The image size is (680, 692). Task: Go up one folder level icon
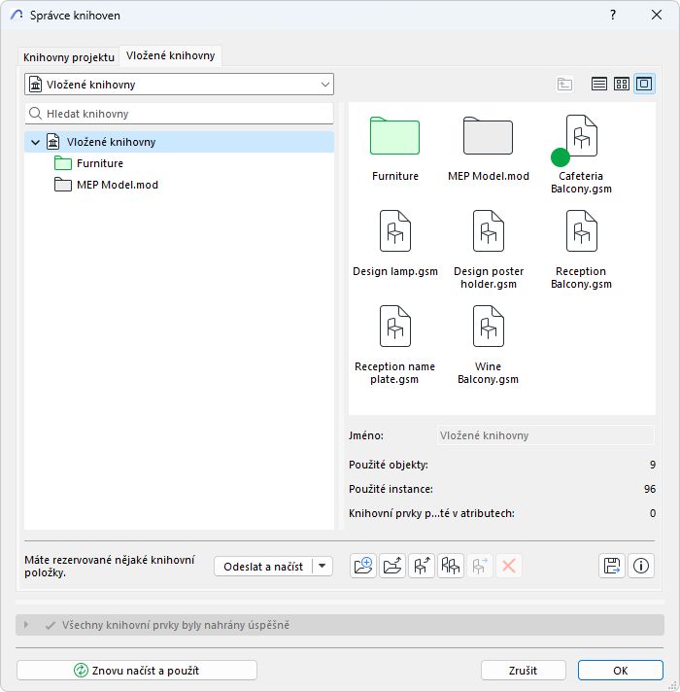coord(564,84)
